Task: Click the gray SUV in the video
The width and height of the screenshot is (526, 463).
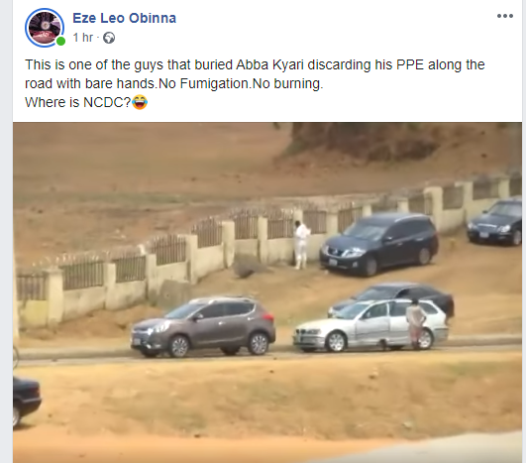Action: (x=204, y=326)
